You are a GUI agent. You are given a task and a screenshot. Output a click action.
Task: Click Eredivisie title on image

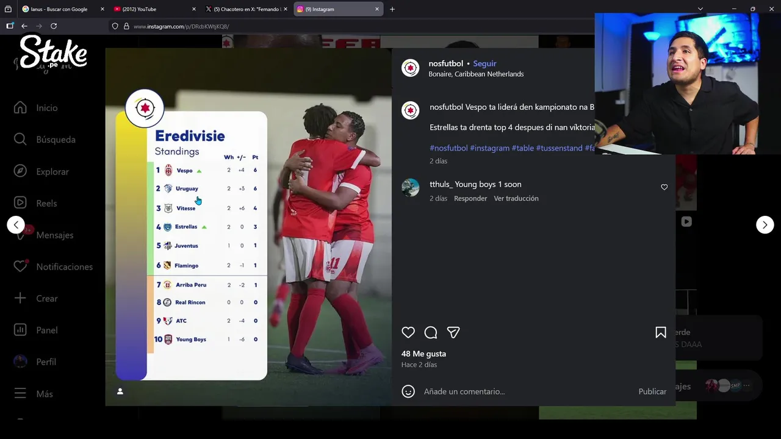pyautogui.click(x=190, y=136)
